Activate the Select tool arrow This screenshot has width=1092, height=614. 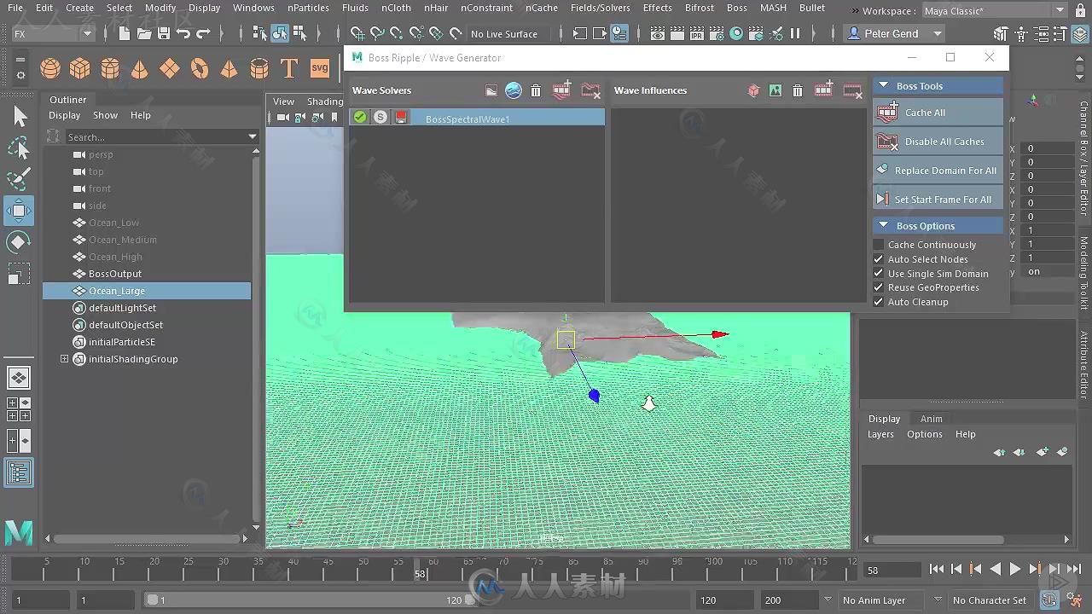click(19, 116)
